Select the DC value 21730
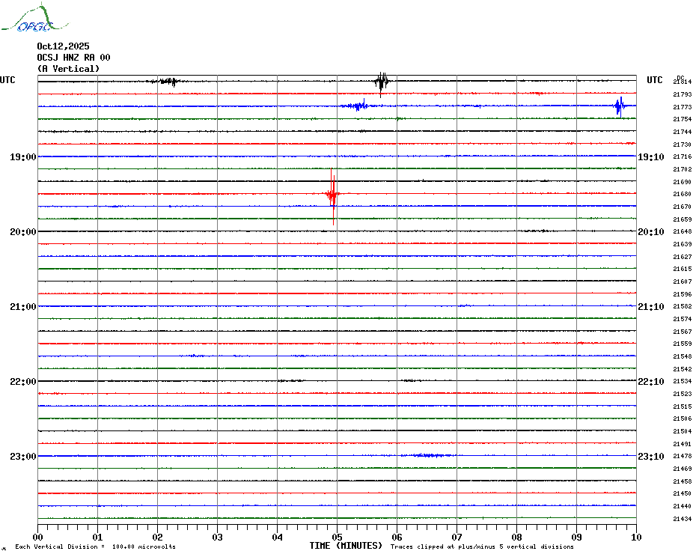The height and width of the screenshot is (557, 696). click(x=683, y=144)
